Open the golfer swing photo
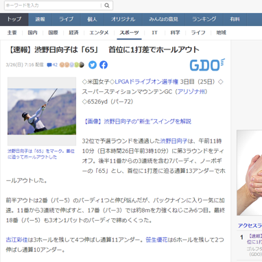The width and height of the screenshot is (262, 262). [42, 112]
